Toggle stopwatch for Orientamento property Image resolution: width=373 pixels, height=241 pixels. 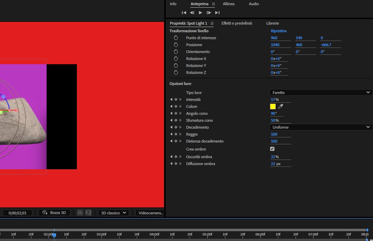tap(176, 52)
